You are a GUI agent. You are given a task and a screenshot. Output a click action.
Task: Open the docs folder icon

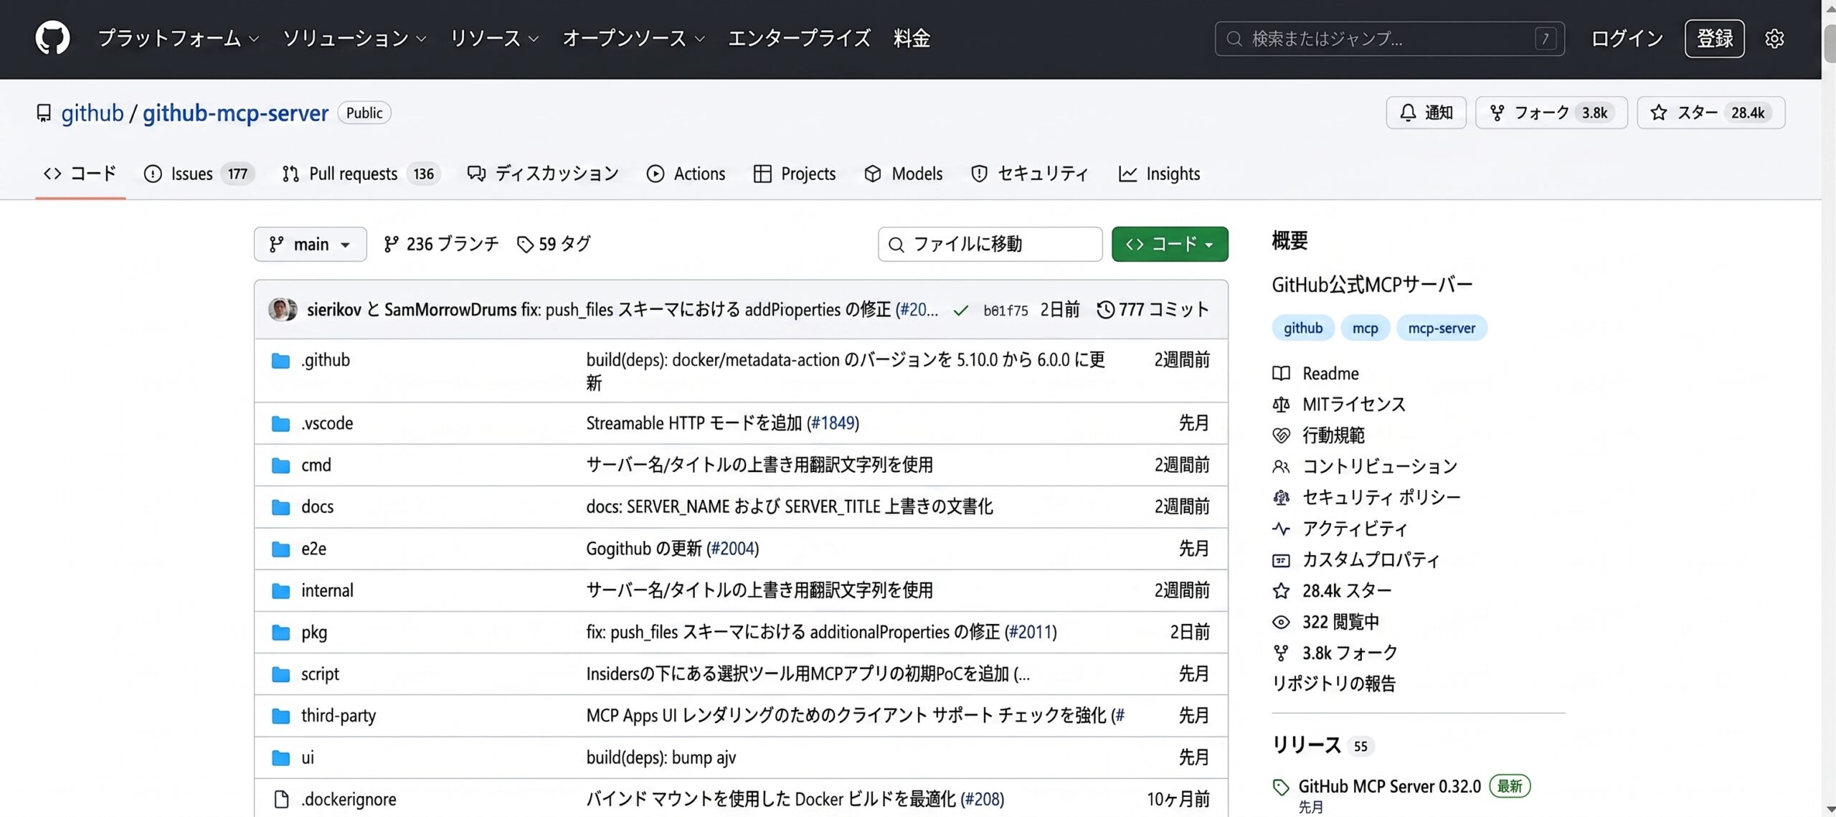coord(280,507)
